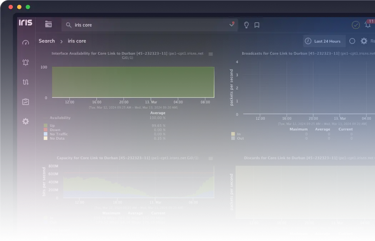Screen dimensions: 375x241
Task: Open the reports chart clipboard icon
Action: pos(25,102)
